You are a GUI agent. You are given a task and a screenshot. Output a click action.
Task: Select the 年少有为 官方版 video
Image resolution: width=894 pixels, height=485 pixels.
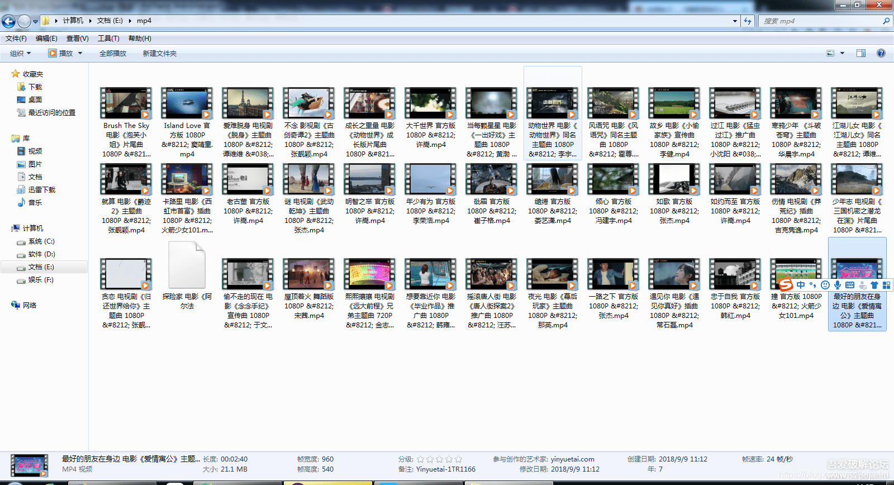click(431, 194)
